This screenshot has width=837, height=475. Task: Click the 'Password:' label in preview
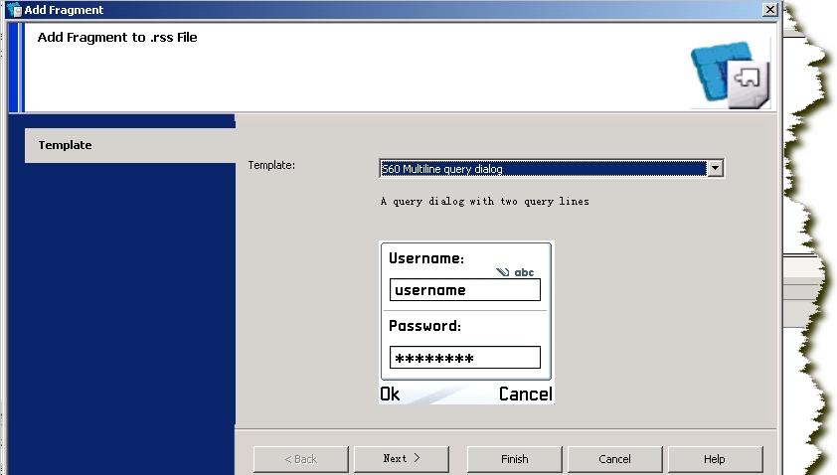tap(424, 326)
